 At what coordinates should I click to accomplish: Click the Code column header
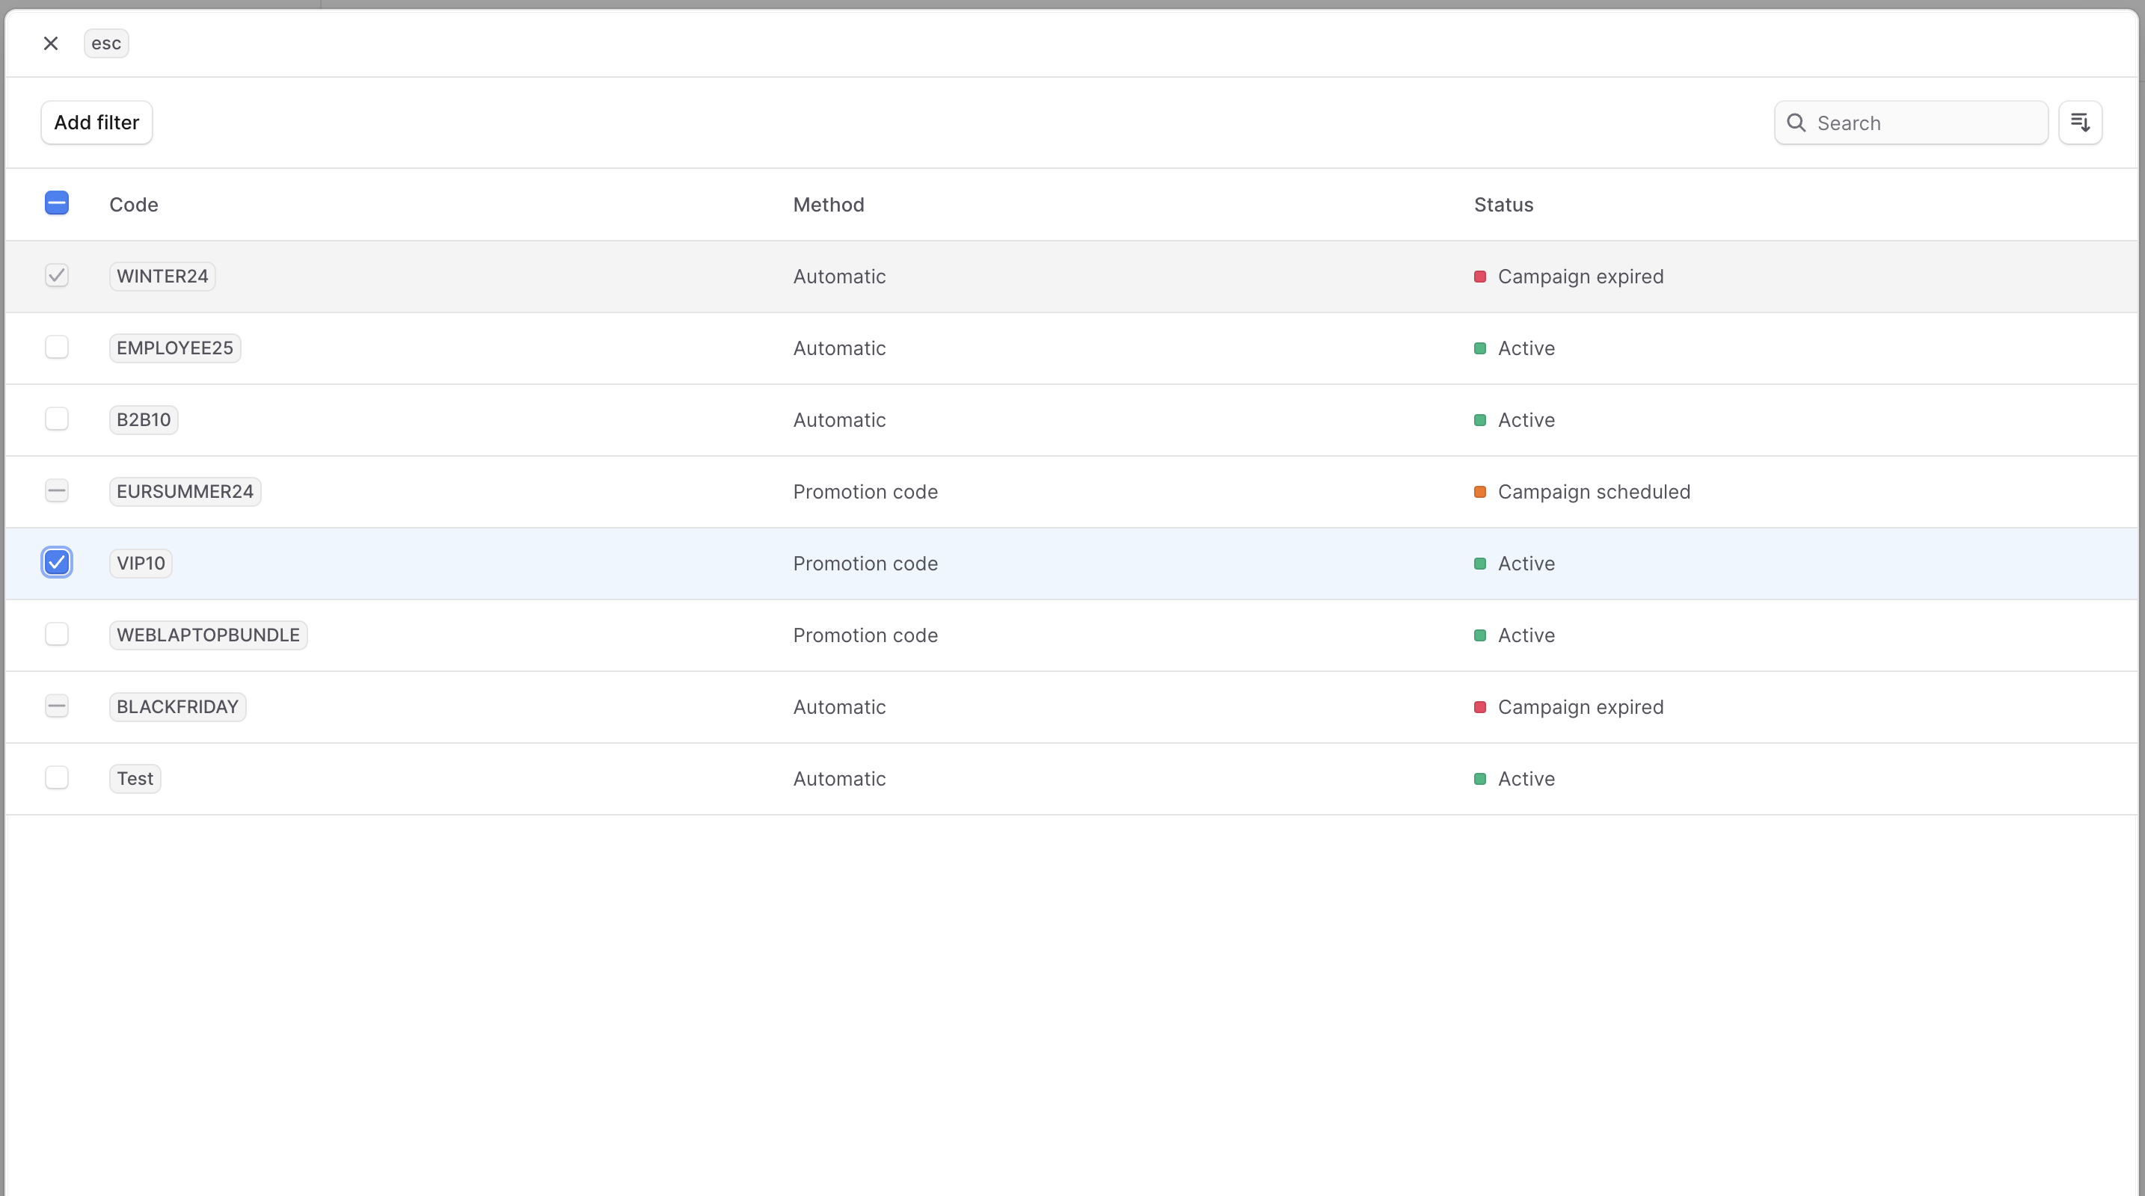(x=134, y=205)
